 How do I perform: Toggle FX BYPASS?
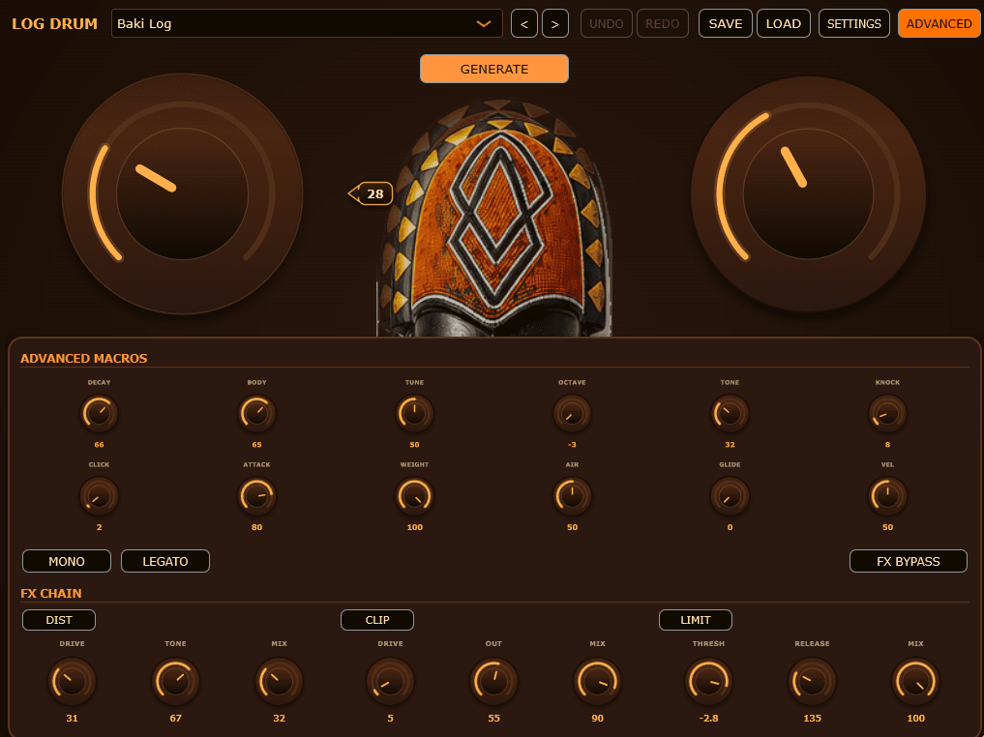coord(909,561)
